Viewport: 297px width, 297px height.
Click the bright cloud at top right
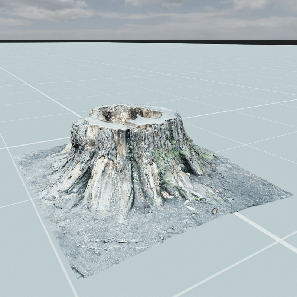[x=249, y=4]
